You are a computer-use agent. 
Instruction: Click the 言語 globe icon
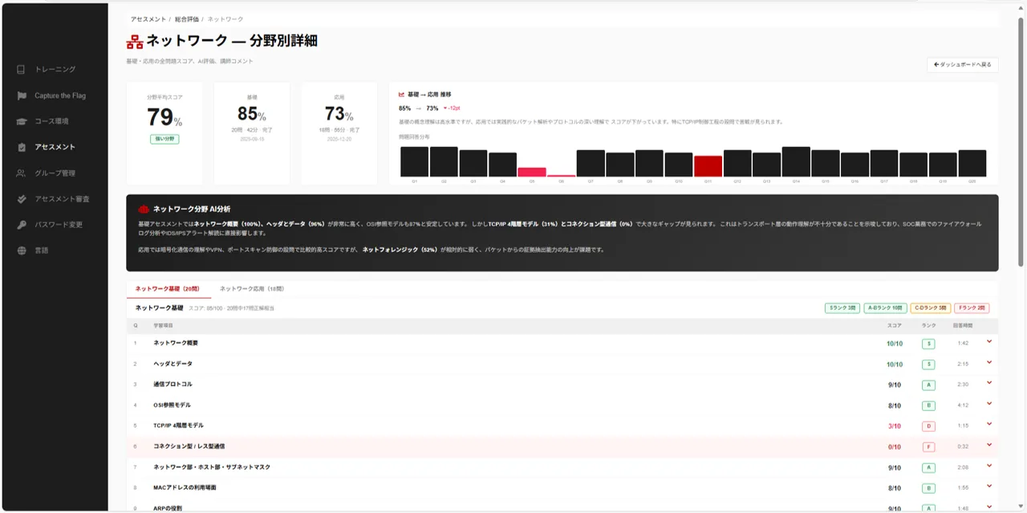(x=22, y=250)
